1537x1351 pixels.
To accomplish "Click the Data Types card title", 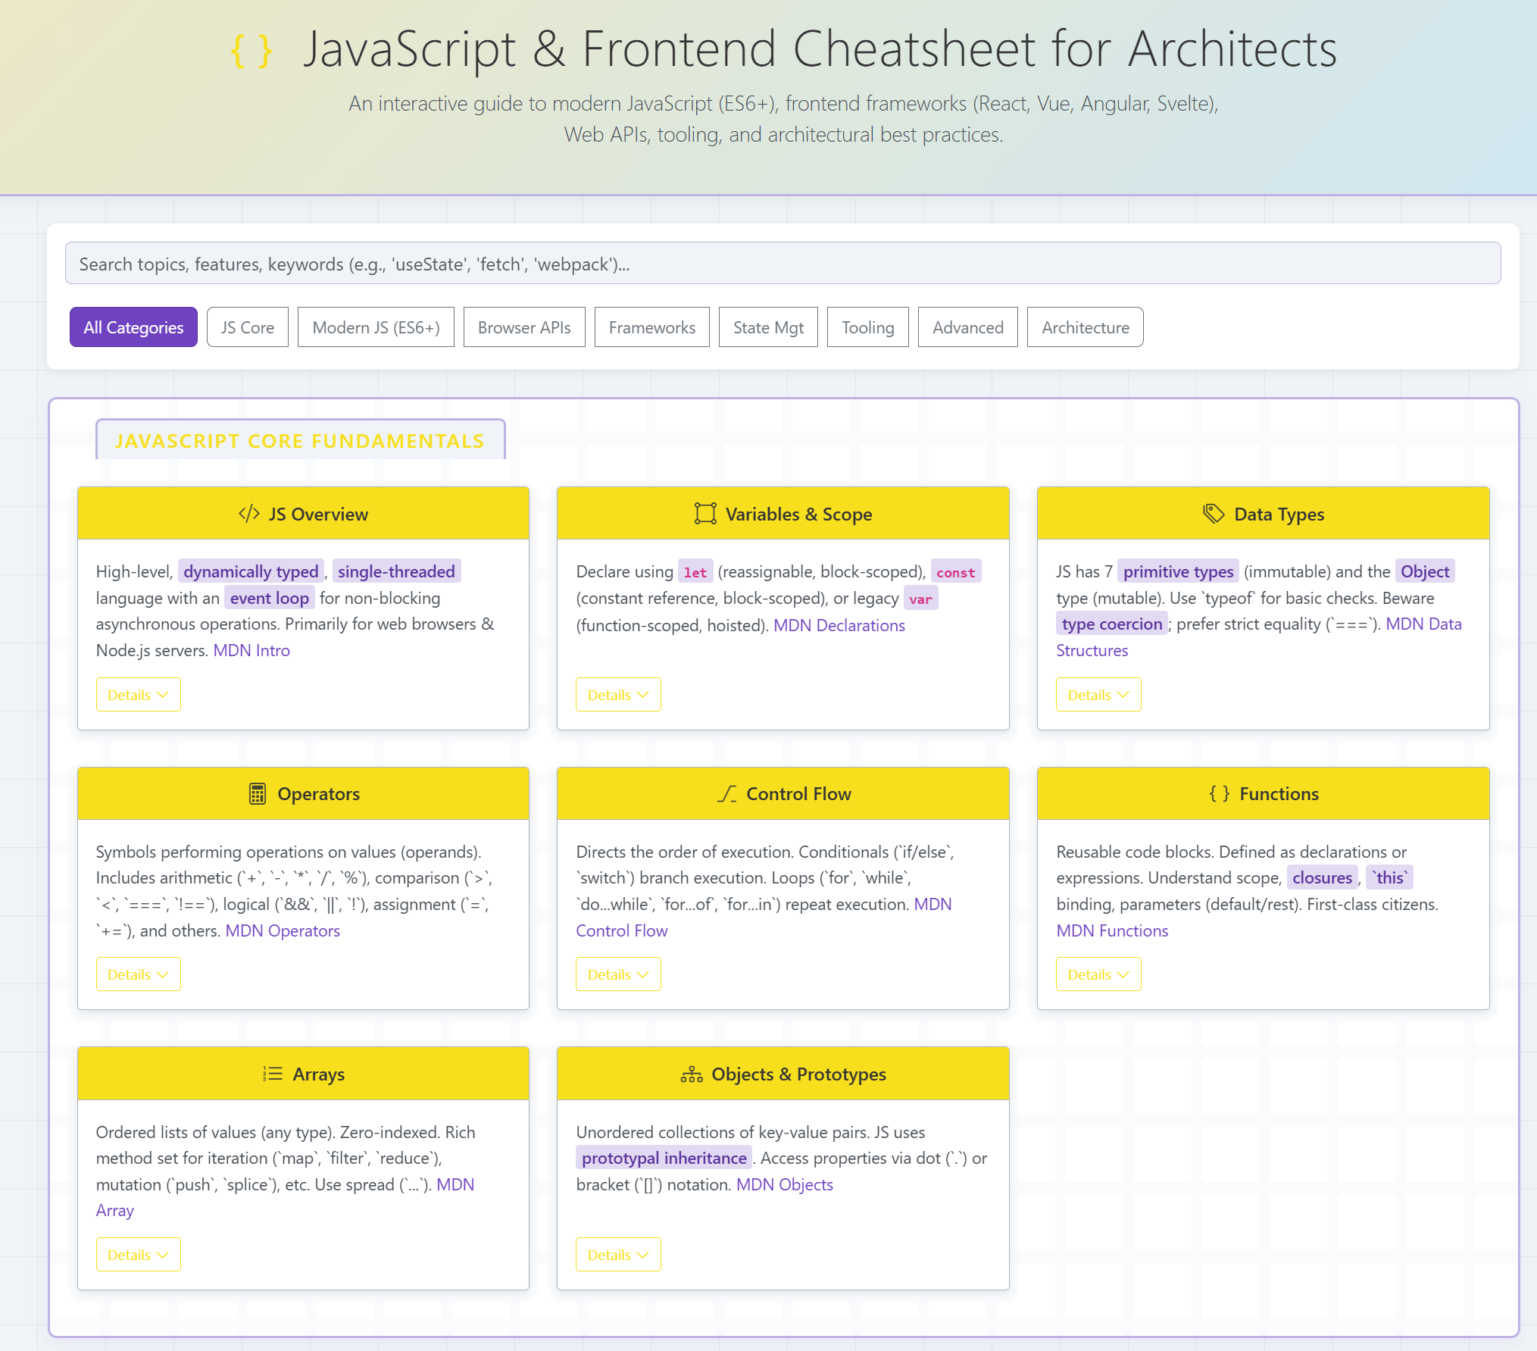I will pyautogui.click(x=1279, y=514).
